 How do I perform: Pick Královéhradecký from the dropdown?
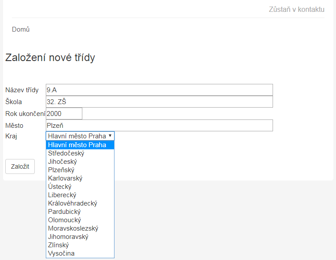pos(73,203)
